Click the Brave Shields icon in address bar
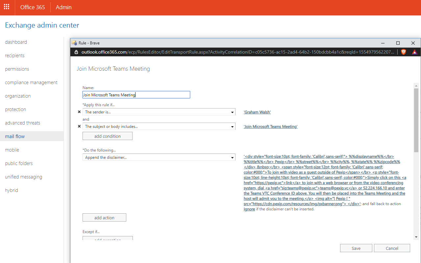The width and height of the screenshot is (421, 263). [x=404, y=52]
